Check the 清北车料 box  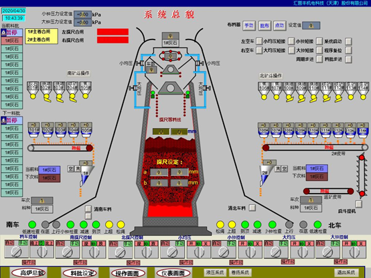tap(252, 208)
